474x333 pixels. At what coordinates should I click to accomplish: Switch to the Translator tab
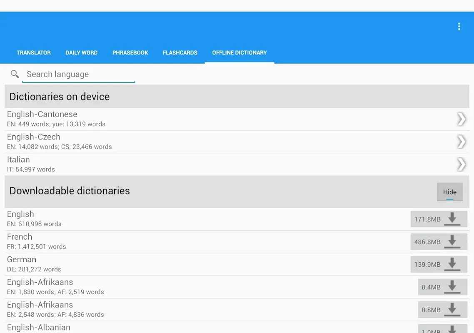tap(33, 52)
